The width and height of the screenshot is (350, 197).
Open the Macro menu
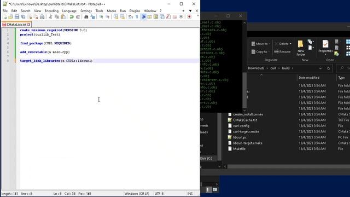(112, 11)
